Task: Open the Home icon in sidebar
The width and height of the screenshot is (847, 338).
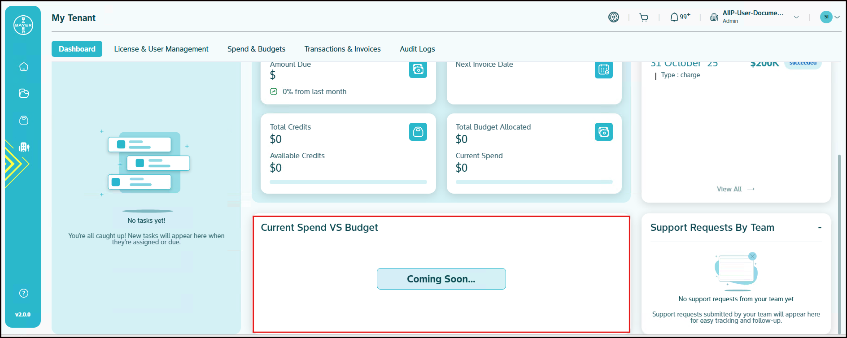Action: [x=24, y=67]
